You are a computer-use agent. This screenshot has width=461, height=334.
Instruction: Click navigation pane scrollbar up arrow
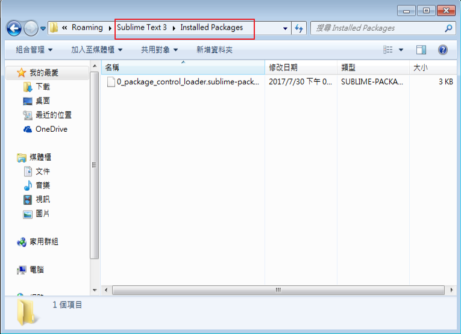(95, 66)
